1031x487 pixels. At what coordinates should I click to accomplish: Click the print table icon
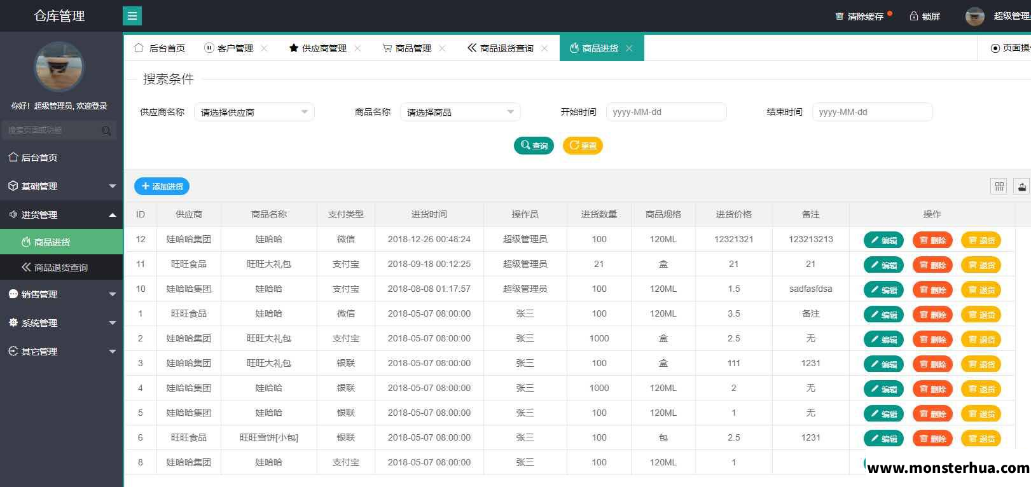coord(1021,186)
